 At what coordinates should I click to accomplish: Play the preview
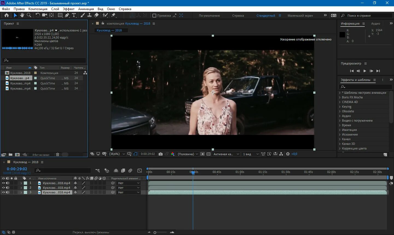[x=365, y=71]
